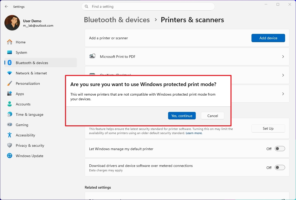
Task: Open the Privacy & security section
Action: 29,145
